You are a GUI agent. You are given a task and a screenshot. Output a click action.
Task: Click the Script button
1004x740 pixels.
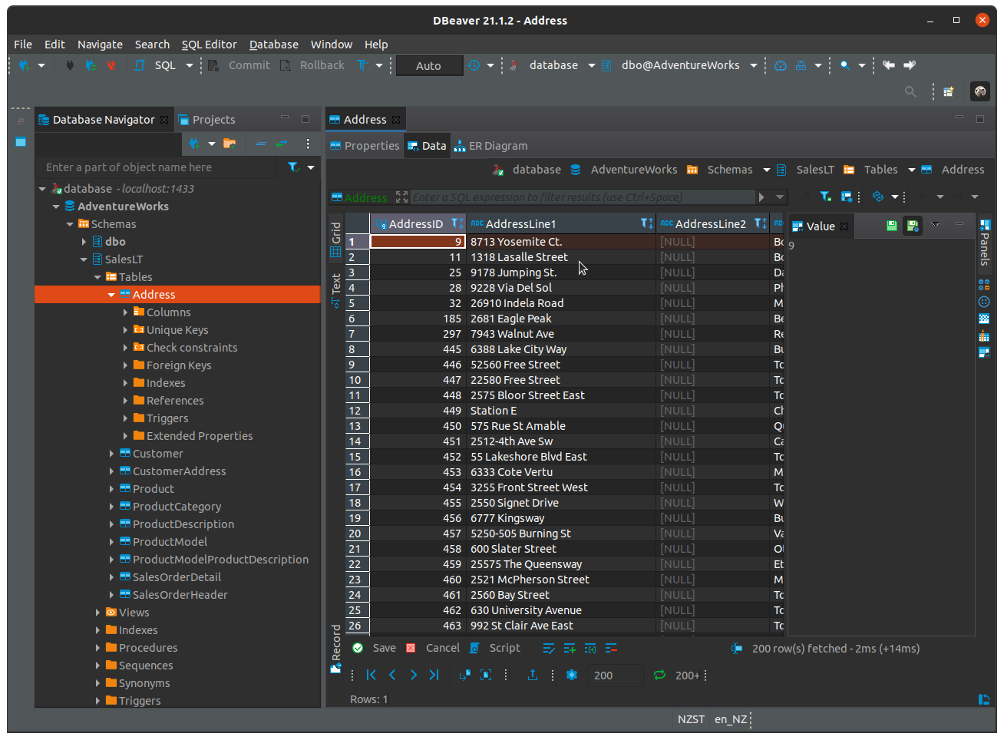[496, 649]
